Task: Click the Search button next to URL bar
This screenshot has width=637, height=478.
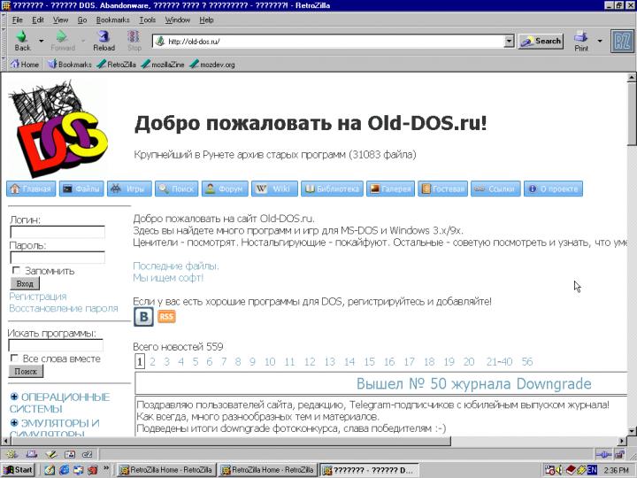Action: click(x=541, y=41)
